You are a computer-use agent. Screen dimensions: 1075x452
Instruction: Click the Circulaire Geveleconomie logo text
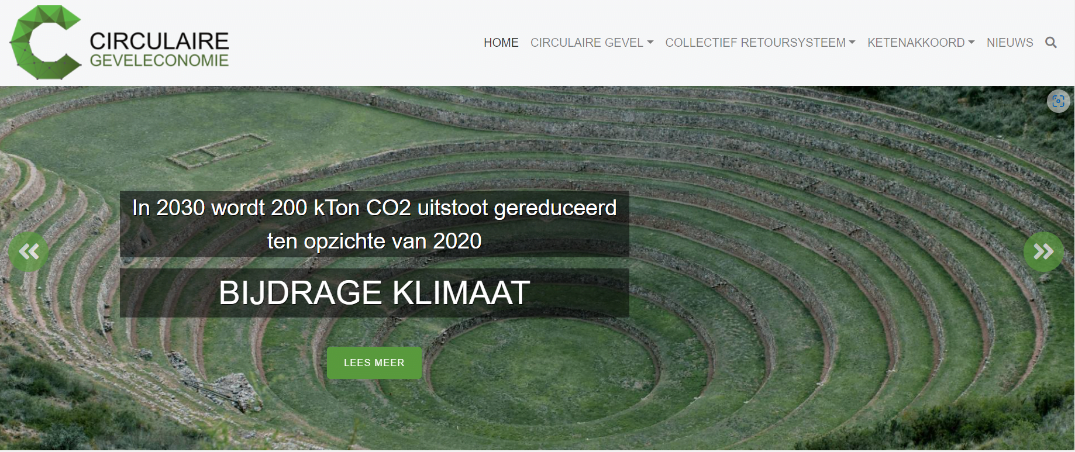point(159,49)
